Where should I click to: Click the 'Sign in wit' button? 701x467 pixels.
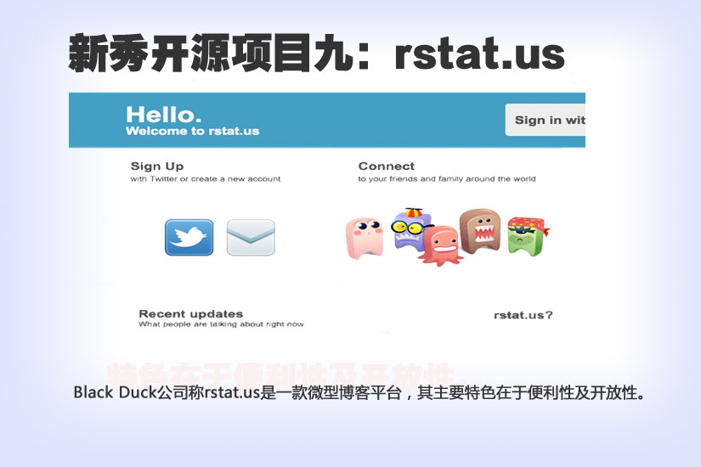pos(546,120)
